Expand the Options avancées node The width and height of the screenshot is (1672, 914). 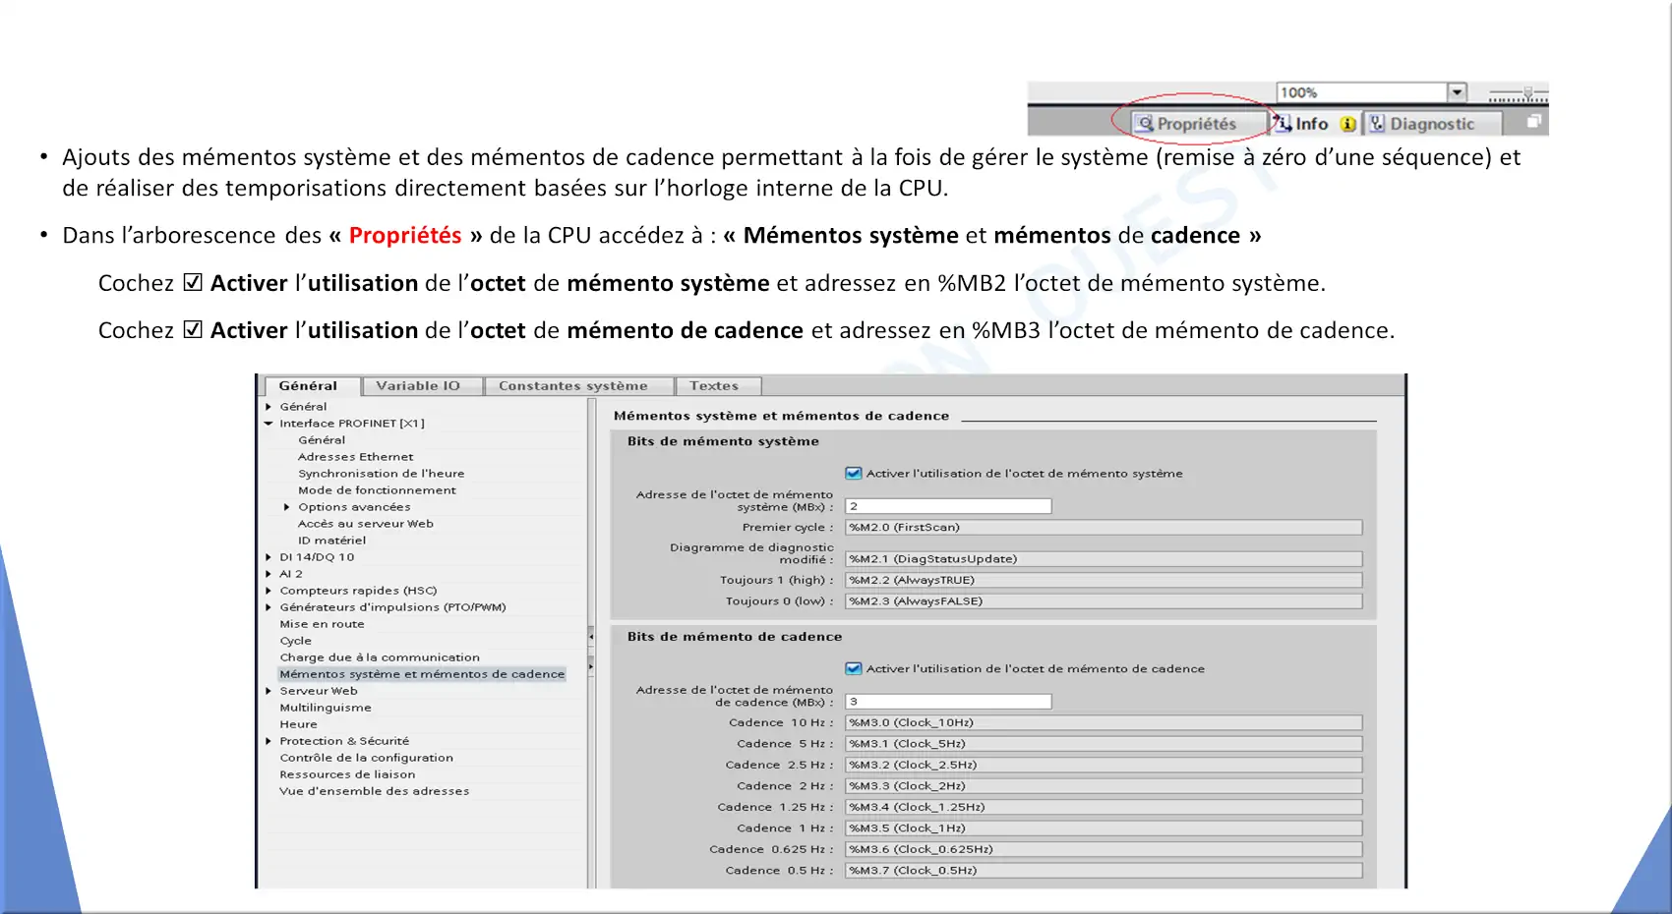point(287,507)
